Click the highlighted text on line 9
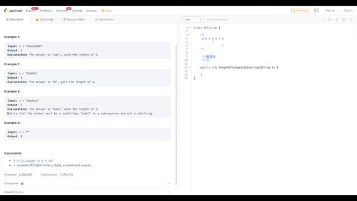This screenshot has width=357, height=201. tap(211, 56)
